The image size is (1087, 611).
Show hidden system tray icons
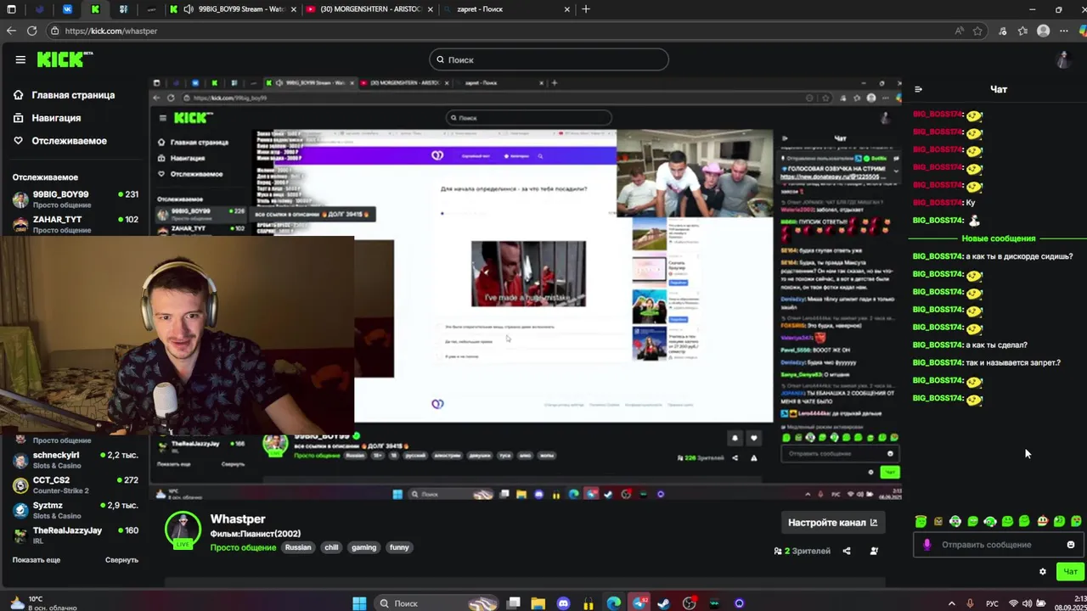951,603
